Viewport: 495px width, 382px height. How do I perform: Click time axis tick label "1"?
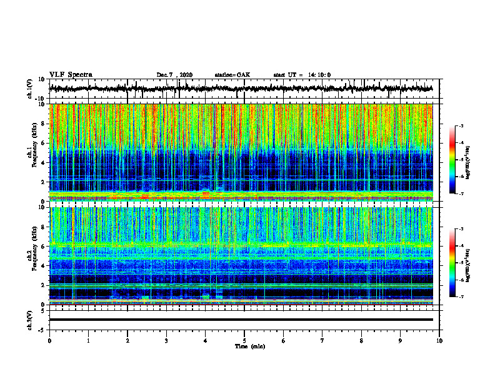88,341
